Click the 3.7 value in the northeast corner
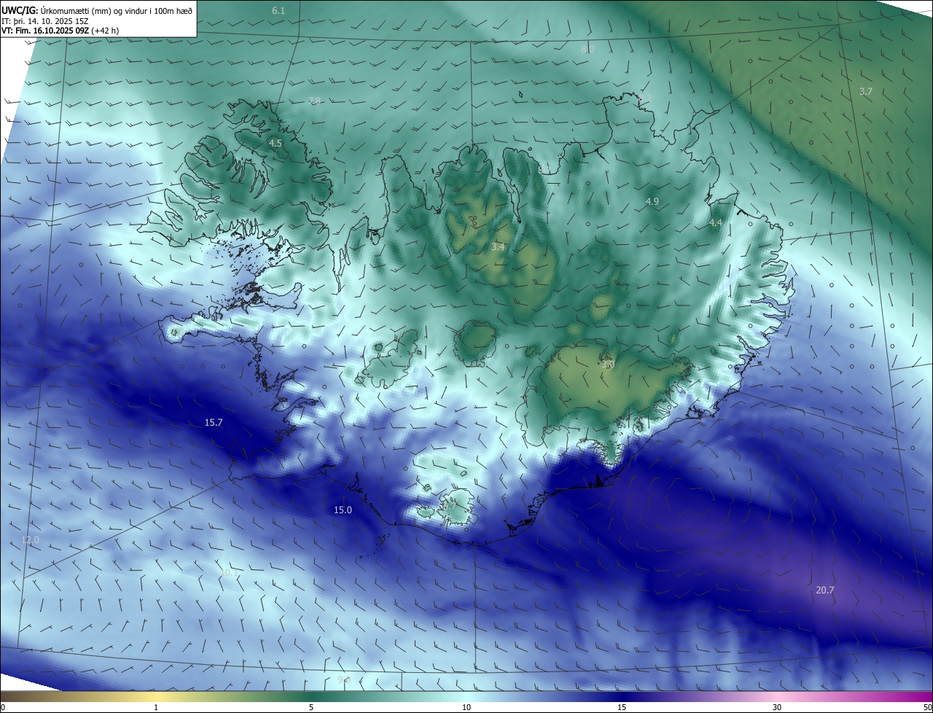 [865, 92]
